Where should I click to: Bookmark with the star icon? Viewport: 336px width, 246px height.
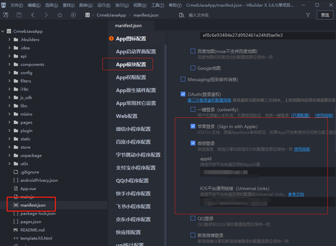(x=60, y=15)
